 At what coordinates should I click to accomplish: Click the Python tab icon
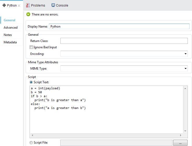pos(4,5)
